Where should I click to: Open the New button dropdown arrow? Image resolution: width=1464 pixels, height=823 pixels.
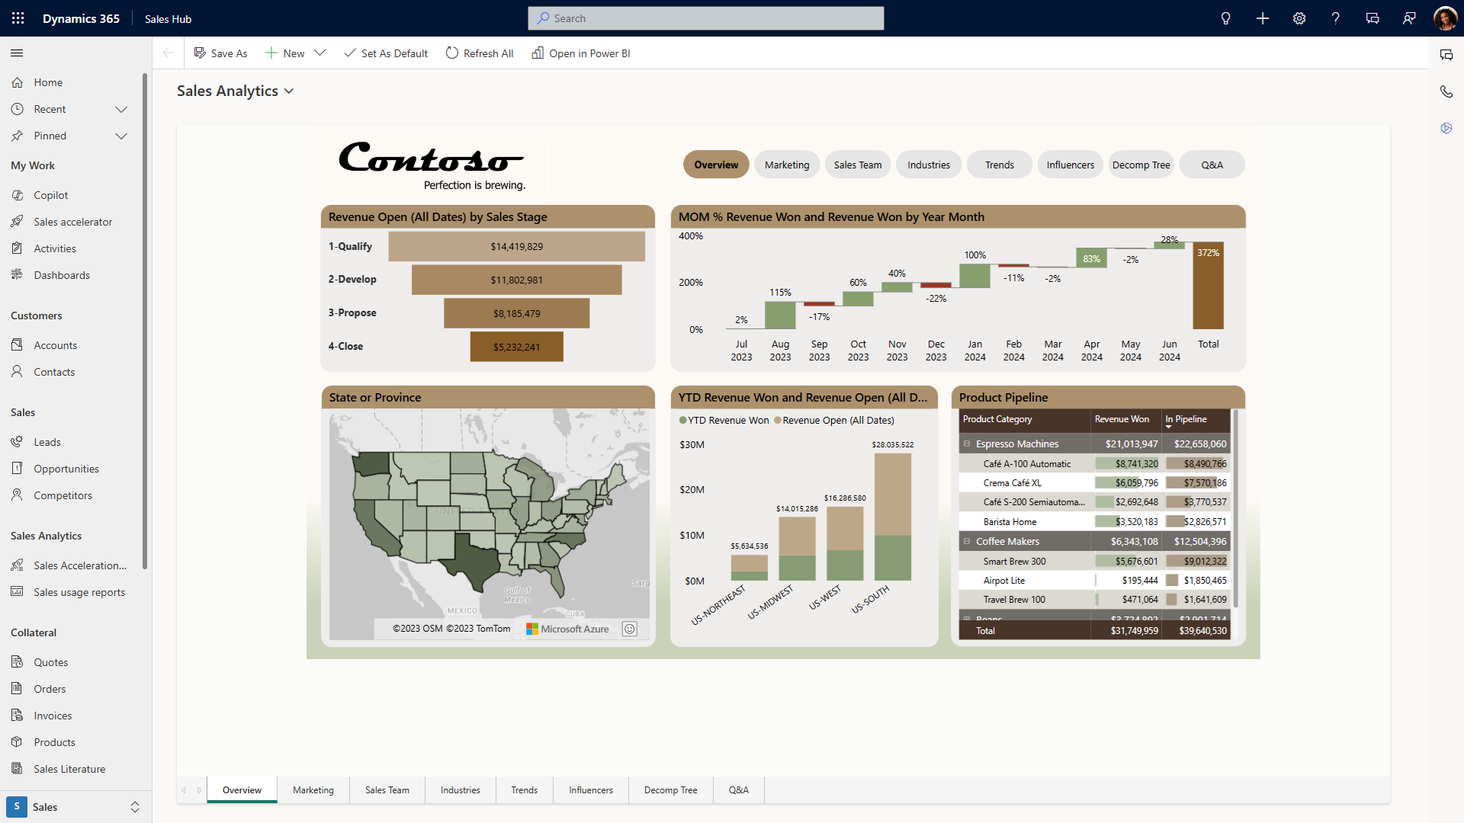[x=320, y=53]
